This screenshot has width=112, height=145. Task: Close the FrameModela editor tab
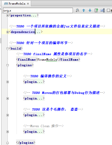[x=28, y=4]
